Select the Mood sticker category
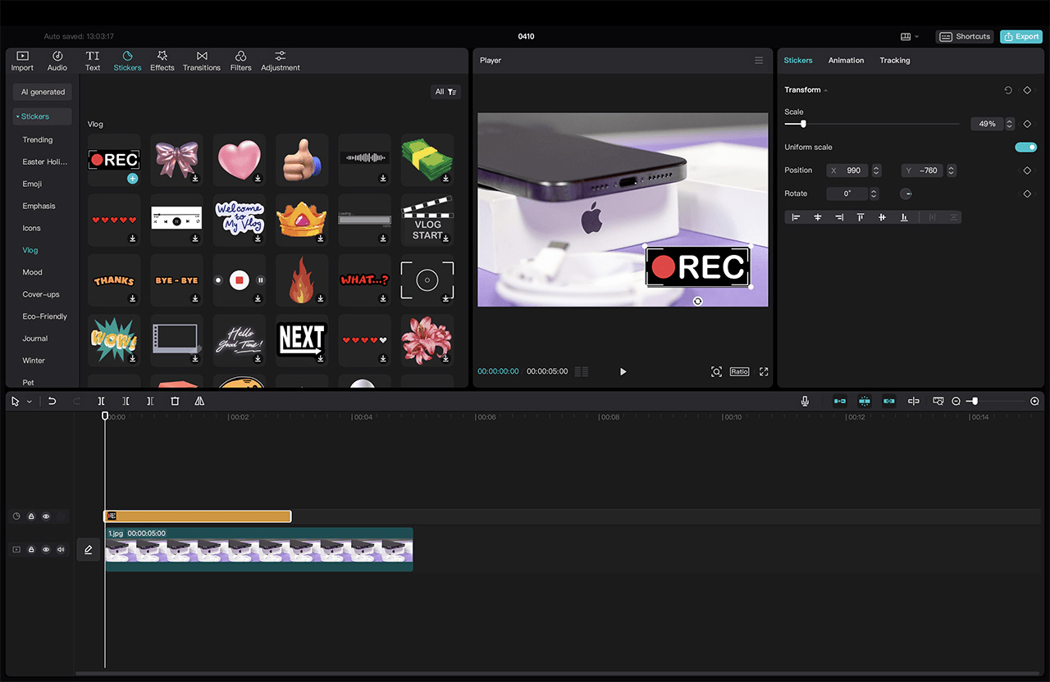Image resolution: width=1050 pixels, height=682 pixels. (x=32, y=272)
